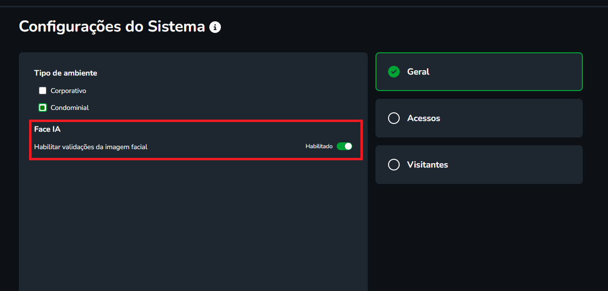Click the empty circle icon beside Visitantes
Viewport: 608px width, 291px height.
[x=394, y=165]
